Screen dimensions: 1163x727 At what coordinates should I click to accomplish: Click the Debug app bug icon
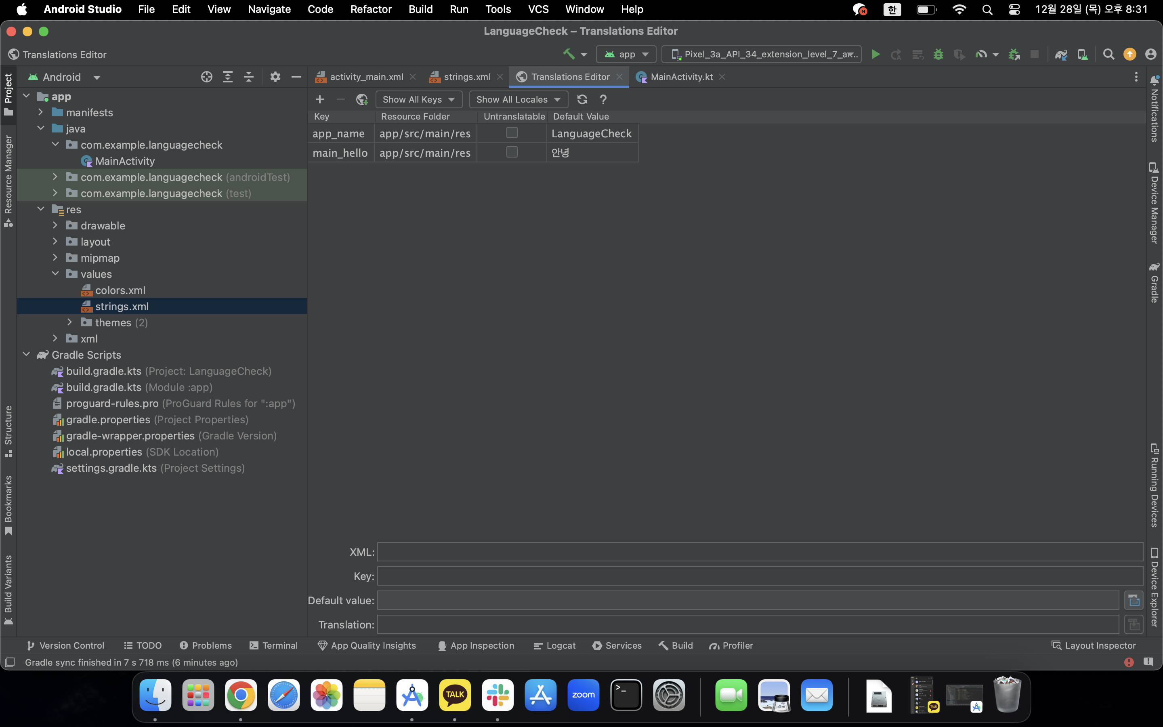[x=938, y=55]
